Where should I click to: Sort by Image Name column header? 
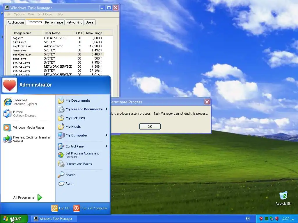(x=26, y=33)
